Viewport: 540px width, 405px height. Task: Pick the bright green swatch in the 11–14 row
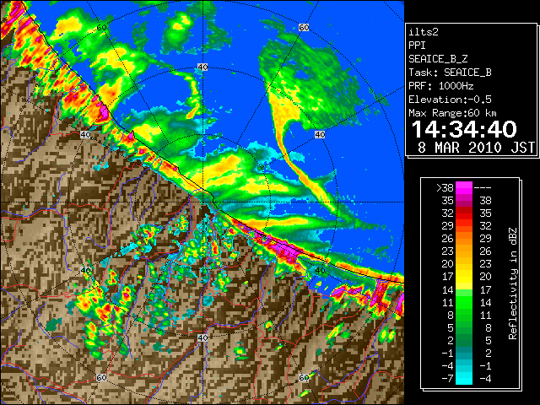point(464,302)
